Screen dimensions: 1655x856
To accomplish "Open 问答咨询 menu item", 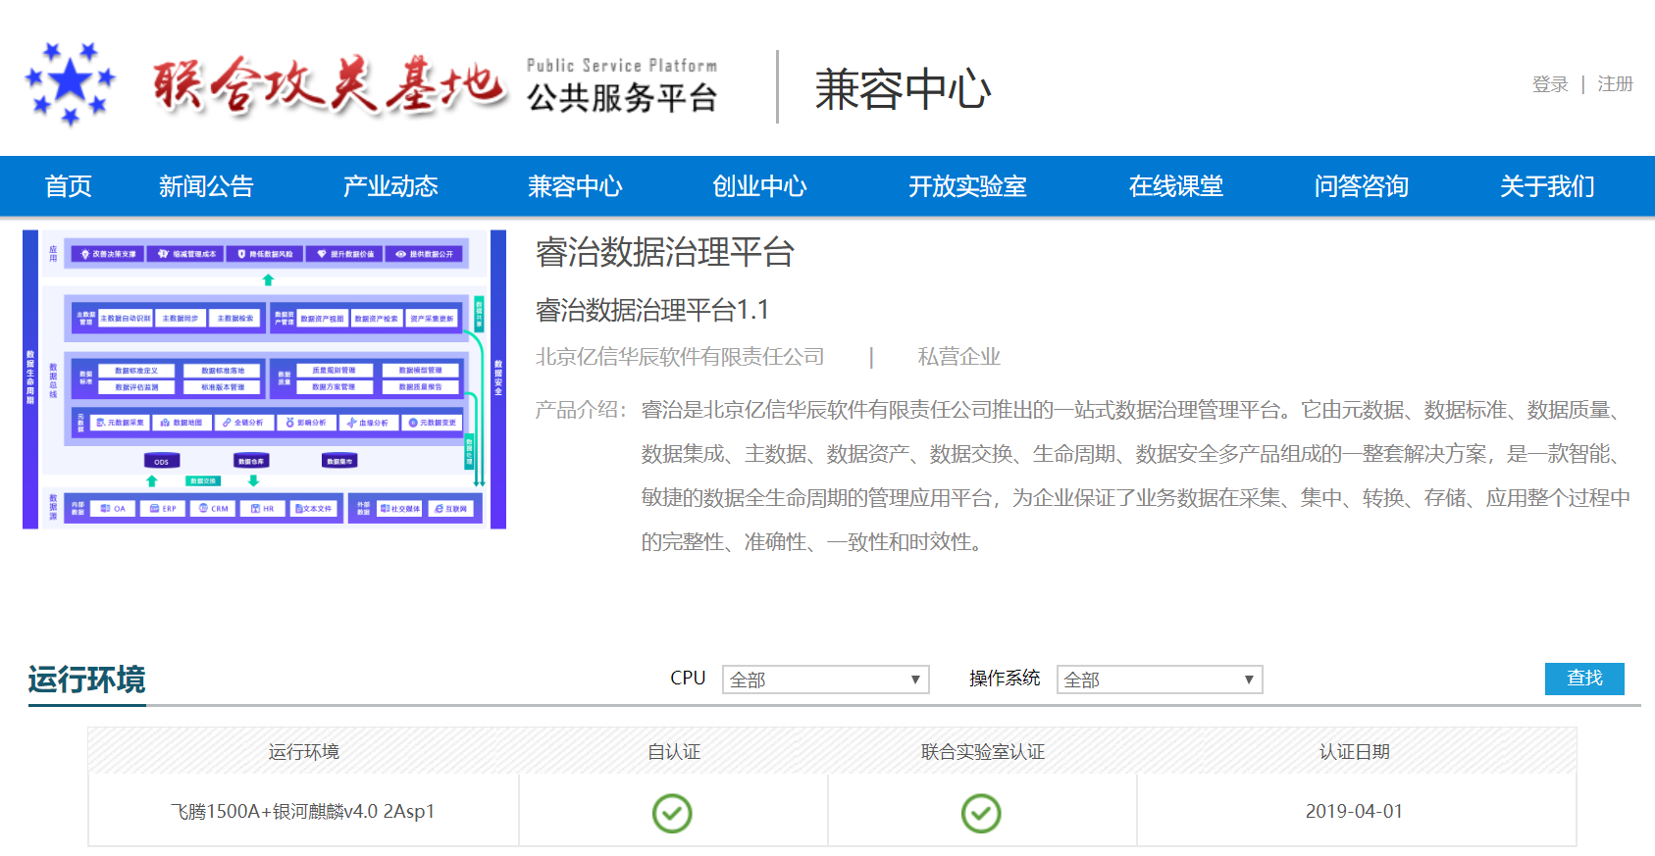I will [x=1362, y=186].
